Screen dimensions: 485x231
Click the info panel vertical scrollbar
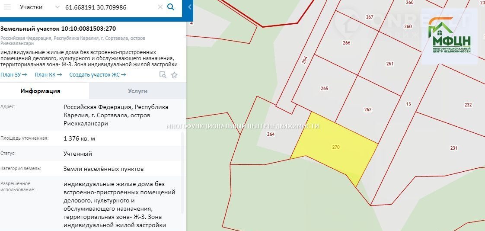click(182, 173)
